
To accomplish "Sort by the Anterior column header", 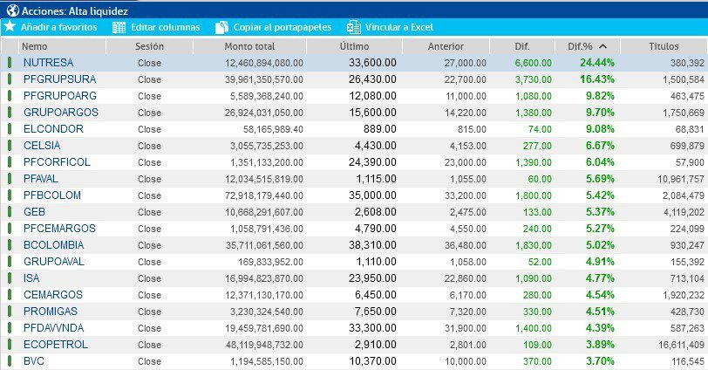I will click(x=446, y=46).
